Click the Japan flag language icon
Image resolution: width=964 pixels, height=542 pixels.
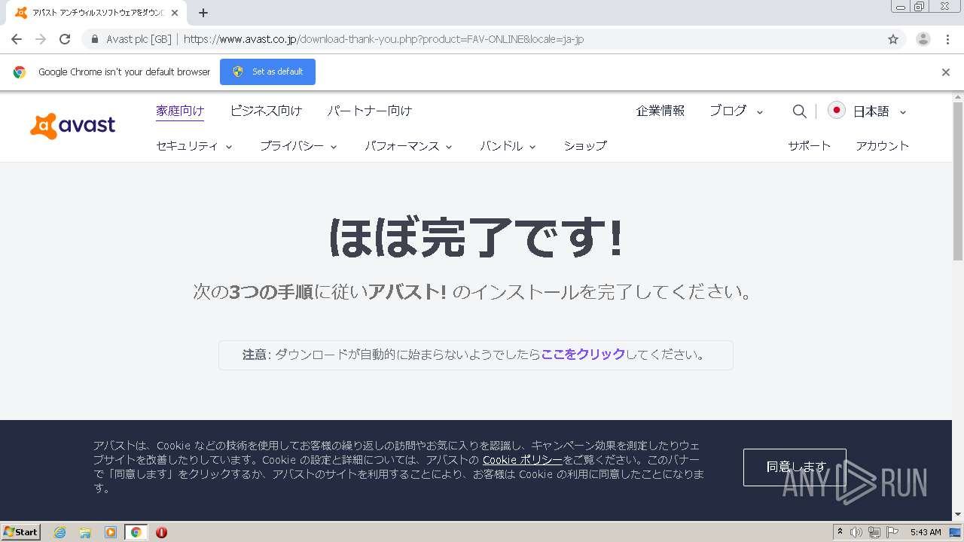[x=836, y=111]
